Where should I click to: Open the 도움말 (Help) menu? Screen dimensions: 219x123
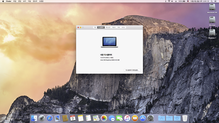41,1
